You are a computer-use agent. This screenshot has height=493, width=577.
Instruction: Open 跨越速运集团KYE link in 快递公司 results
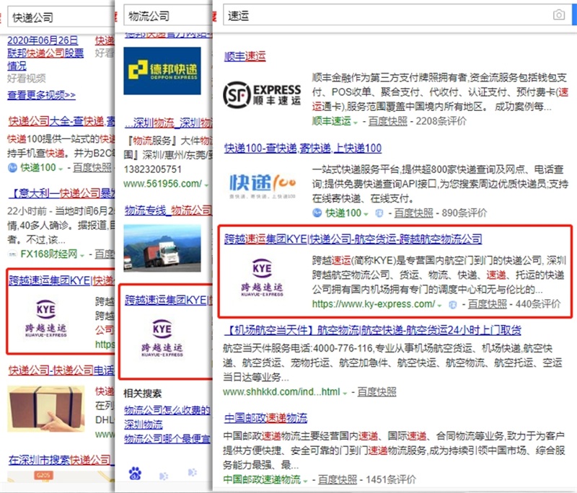(x=61, y=281)
